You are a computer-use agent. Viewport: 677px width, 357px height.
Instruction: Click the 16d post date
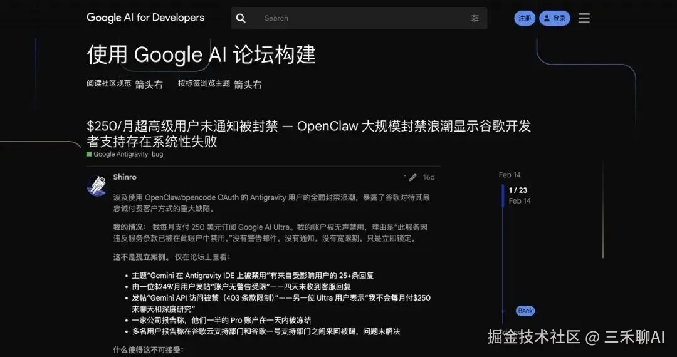click(429, 177)
